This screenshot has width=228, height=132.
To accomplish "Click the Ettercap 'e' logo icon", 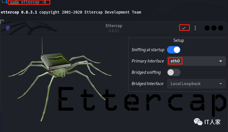I will pyautogui.click(x=8, y=28).
